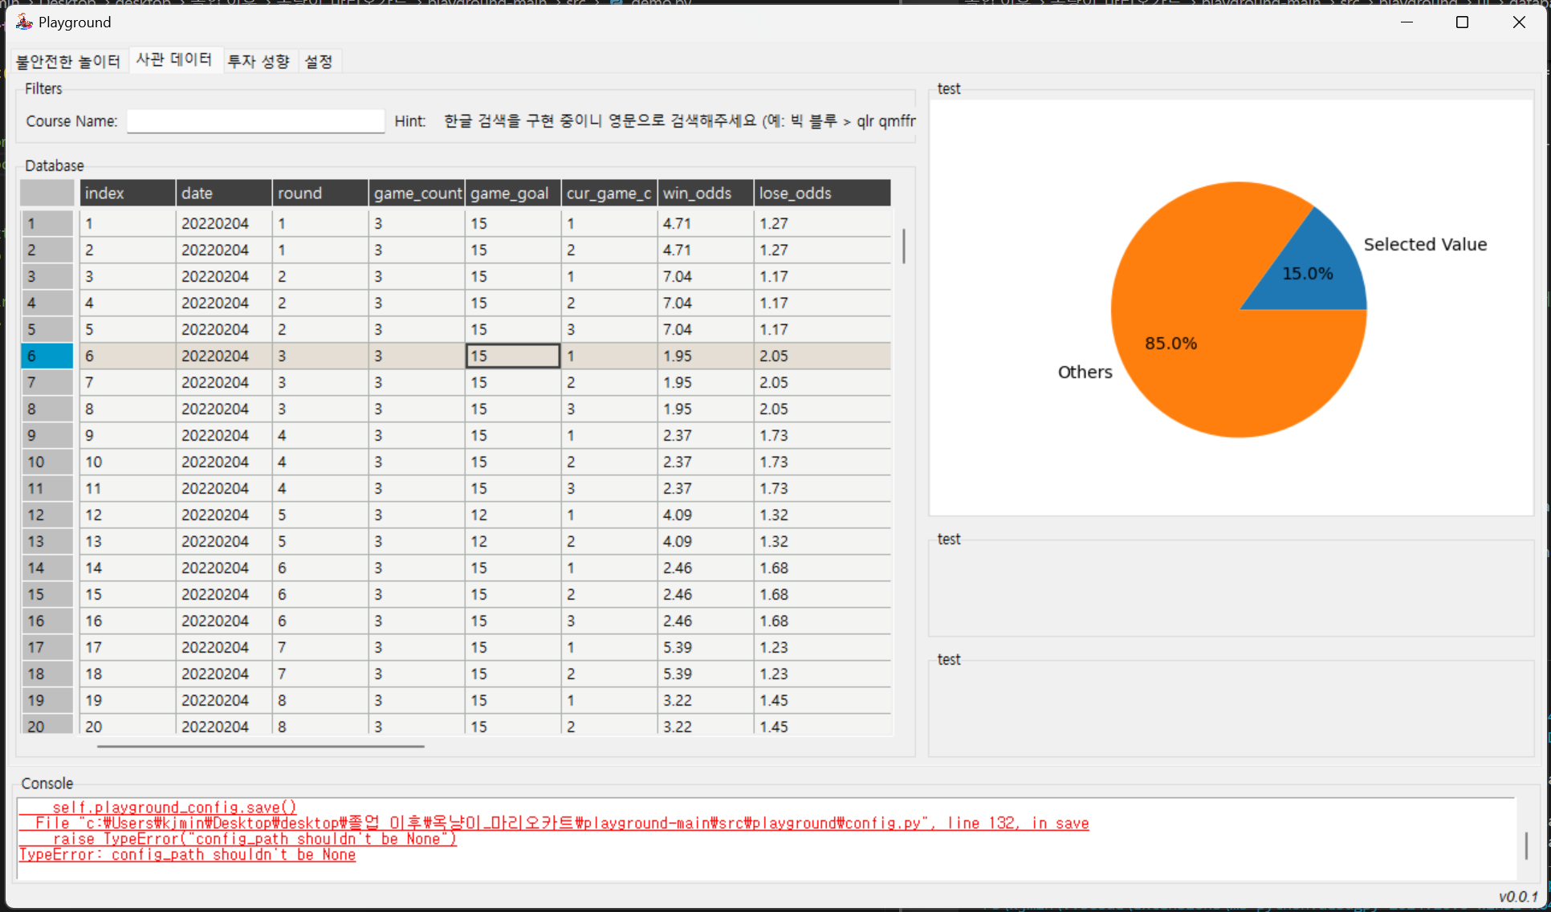Focus the Course Name input field

(256, 121)
